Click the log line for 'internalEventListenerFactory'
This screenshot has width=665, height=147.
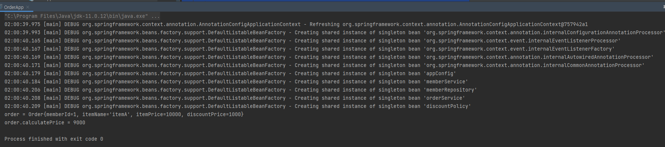[x=309, y=49]
